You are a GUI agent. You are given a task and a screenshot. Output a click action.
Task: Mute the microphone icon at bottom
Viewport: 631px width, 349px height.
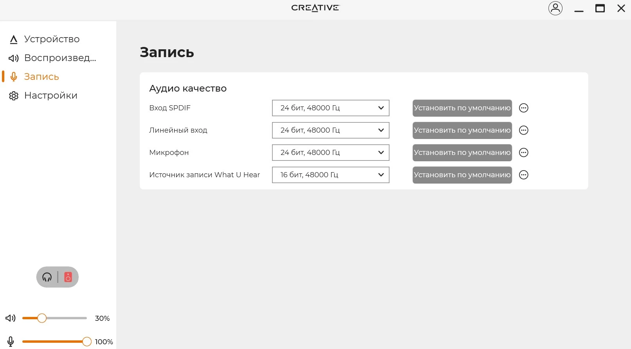(11, 342)
